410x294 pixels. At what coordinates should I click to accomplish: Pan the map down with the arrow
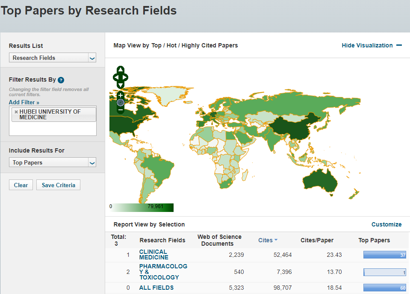(x=121, y=85)
